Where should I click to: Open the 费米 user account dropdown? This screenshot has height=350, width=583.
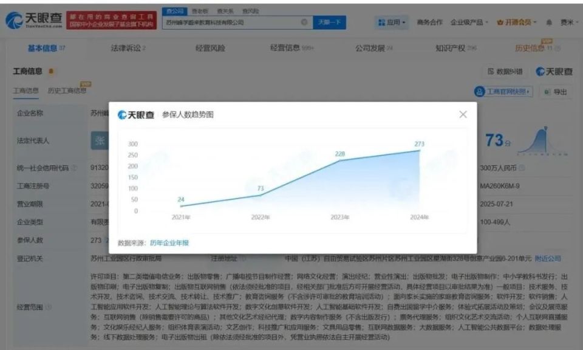[x=565, y=21]
